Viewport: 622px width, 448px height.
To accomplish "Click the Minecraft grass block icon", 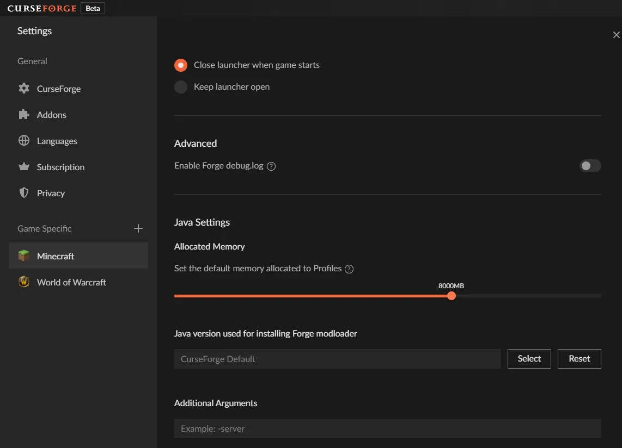I will click(x=24, y=256).
